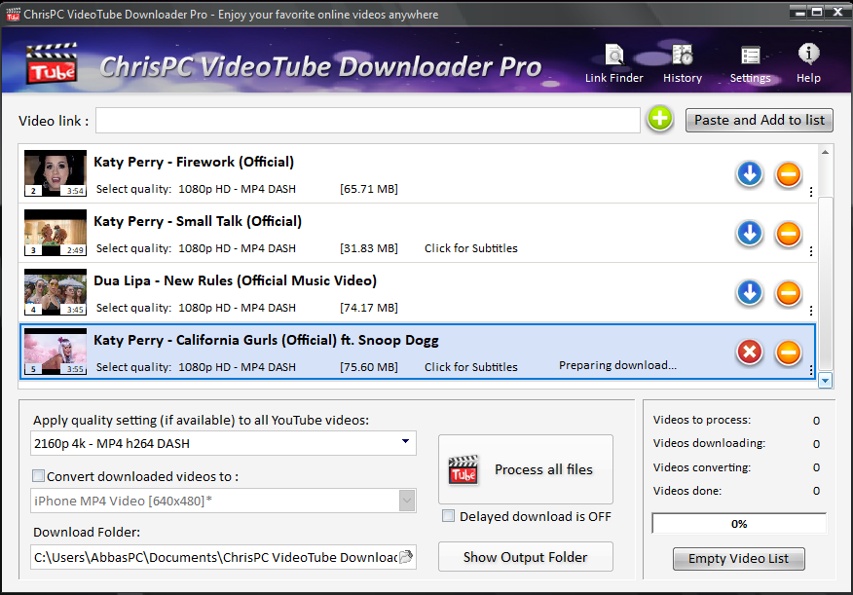Click Firework video thumbnail
The width and height of the screenshot is (853, 595).
[55, 173]
